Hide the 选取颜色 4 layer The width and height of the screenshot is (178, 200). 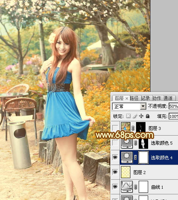(x=115, y=157)
